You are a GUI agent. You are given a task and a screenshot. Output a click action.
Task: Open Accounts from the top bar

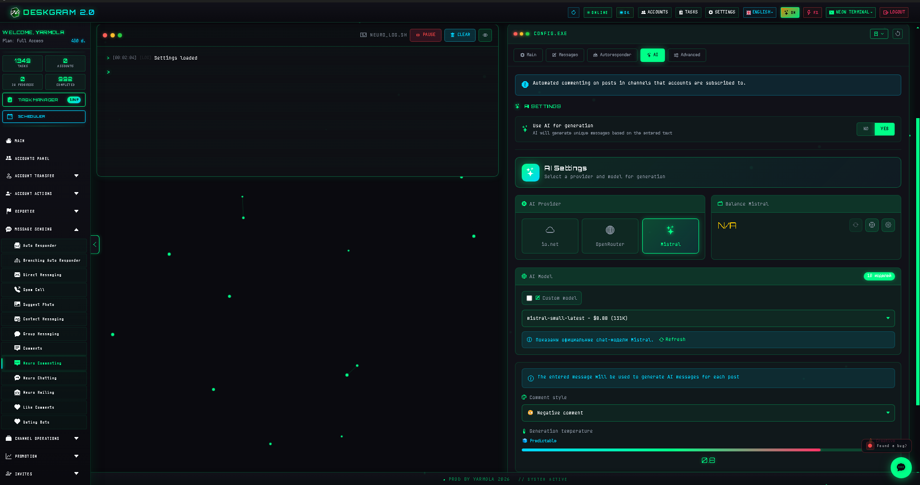click(654, 12)
